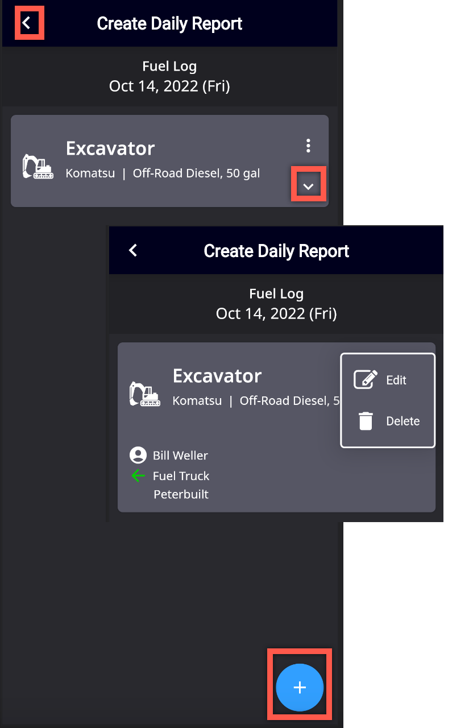This screenshot has height=728, width=473.
Task: Click Fuel Log heading on overlay screen
Action: tap(276, 293)
